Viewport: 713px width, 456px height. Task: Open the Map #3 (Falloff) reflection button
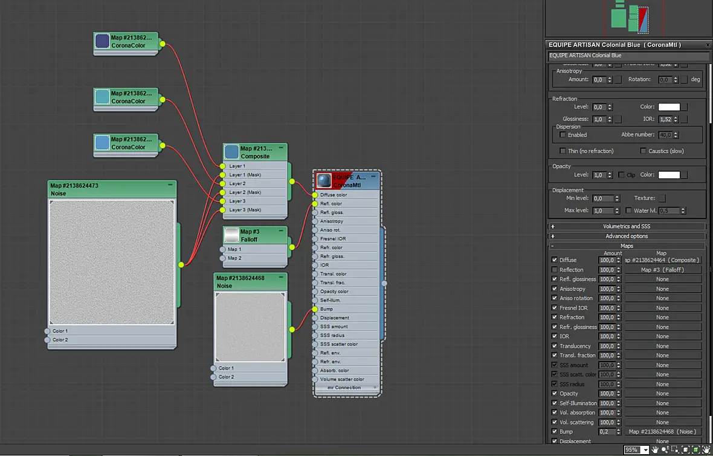click(662, 269)
